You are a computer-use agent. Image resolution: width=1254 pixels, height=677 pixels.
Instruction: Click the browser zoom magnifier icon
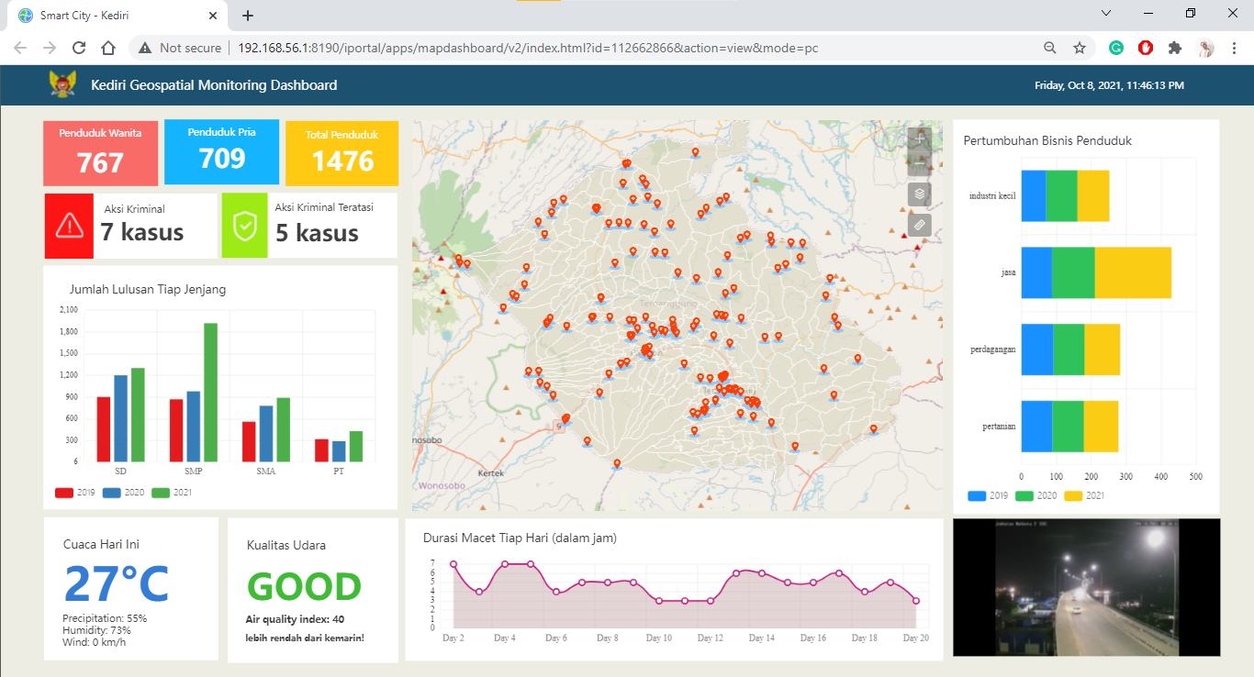click(x=1050, y=48)
